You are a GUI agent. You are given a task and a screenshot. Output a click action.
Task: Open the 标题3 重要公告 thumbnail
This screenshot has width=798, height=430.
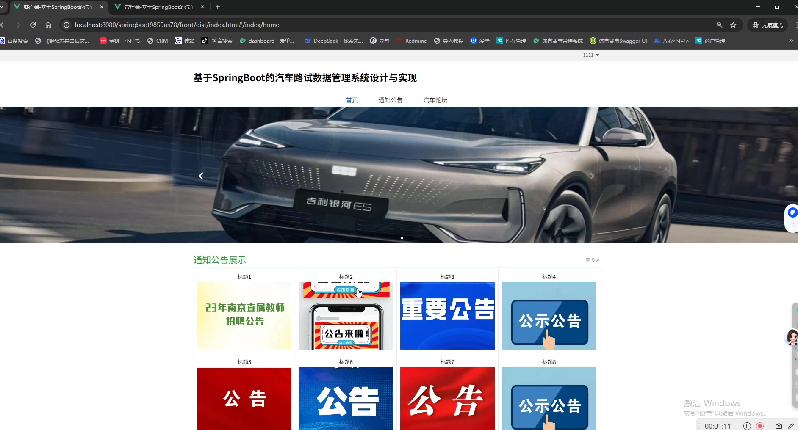(x=447, y=316)
